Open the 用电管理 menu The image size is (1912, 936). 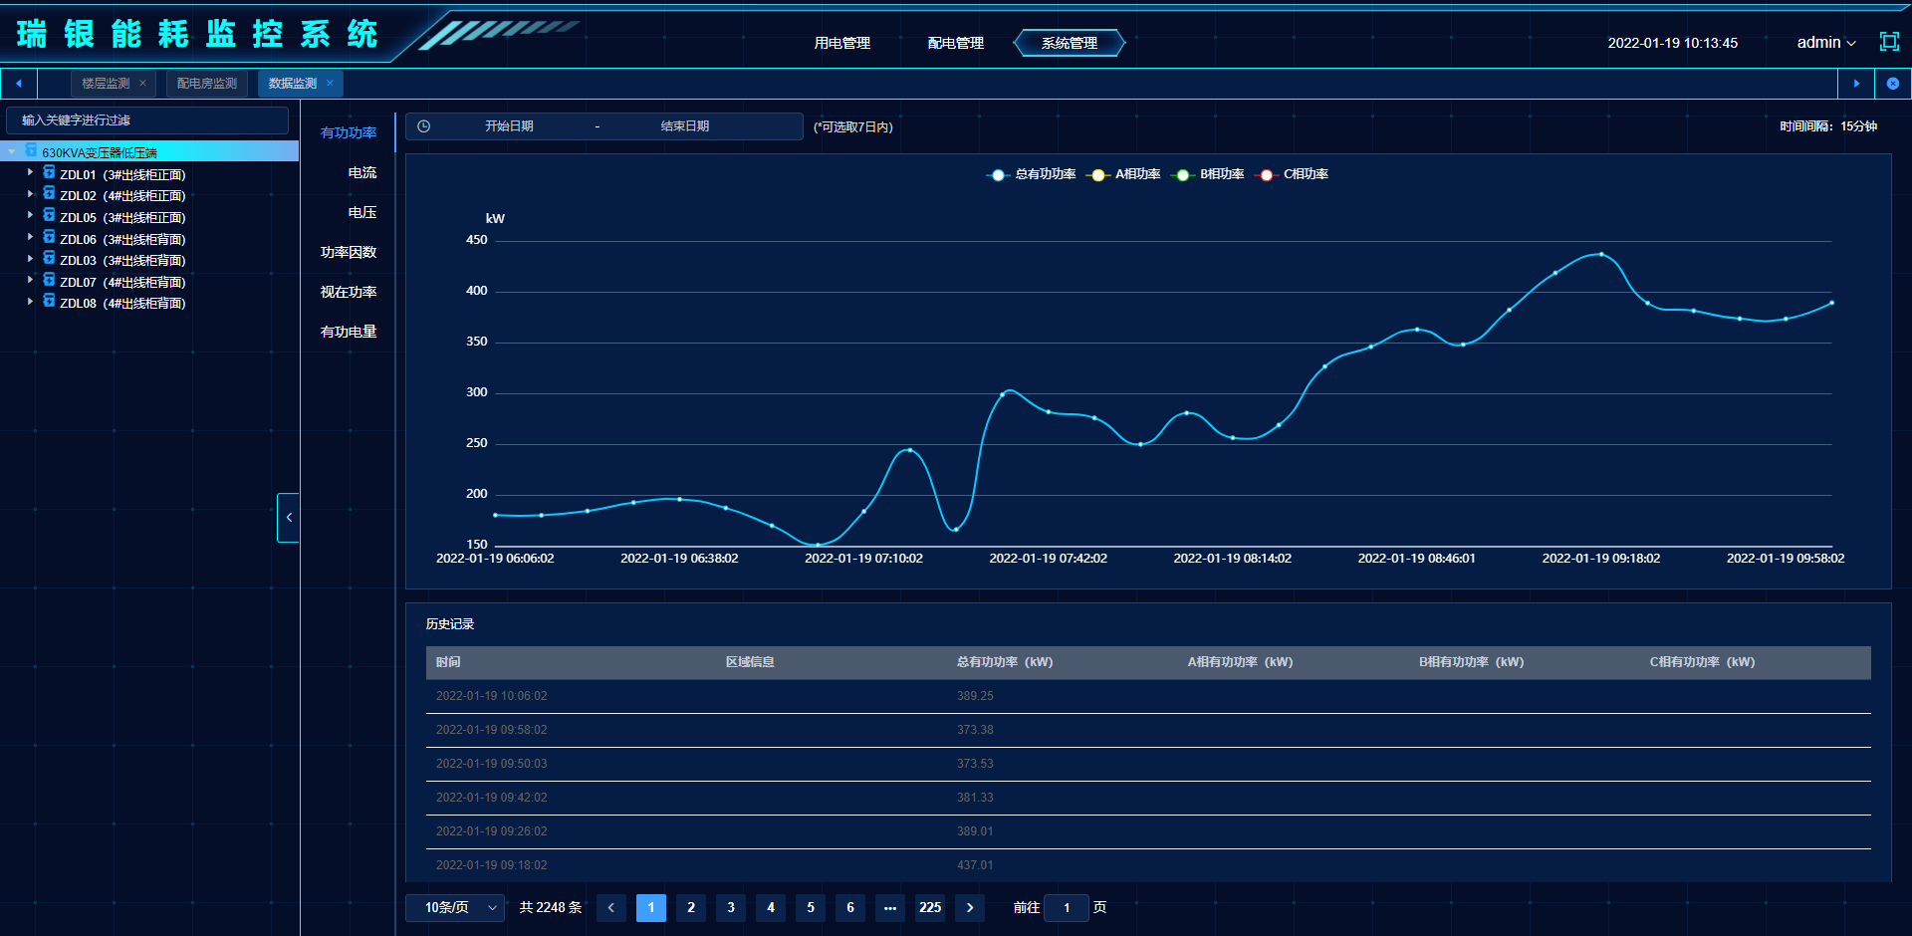coord(841,43)
